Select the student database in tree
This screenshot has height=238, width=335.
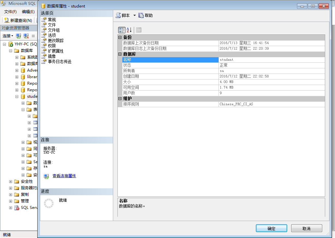click(32, 96)
